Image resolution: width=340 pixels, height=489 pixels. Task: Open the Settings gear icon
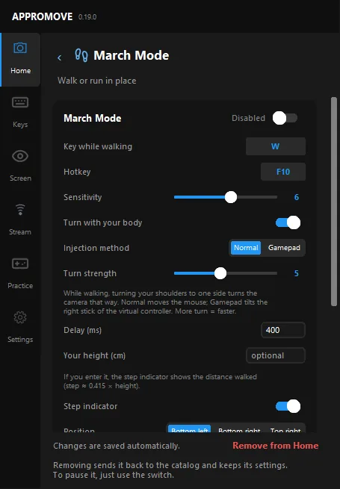tap(20, 317)
